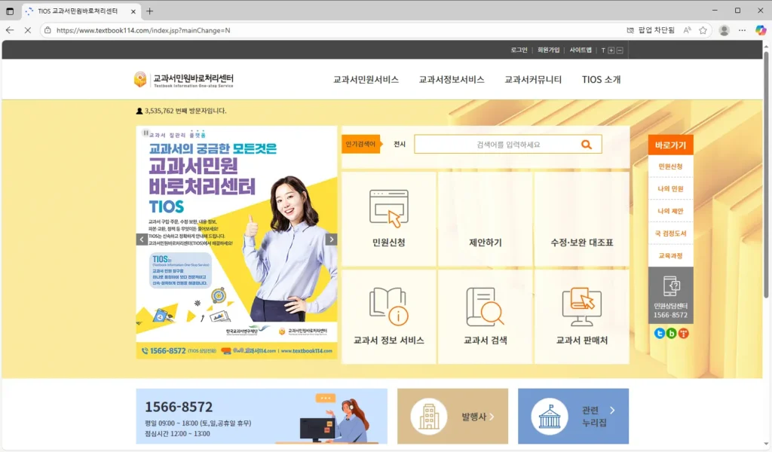Click the green blog 'b' icon

coord(671,333)
